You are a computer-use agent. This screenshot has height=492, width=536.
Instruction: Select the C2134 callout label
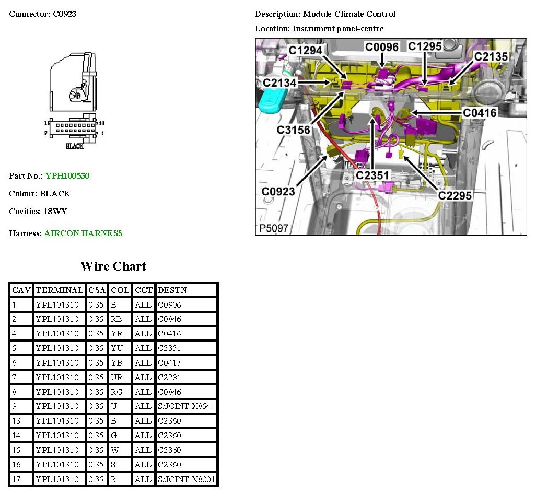click(279, 83)
